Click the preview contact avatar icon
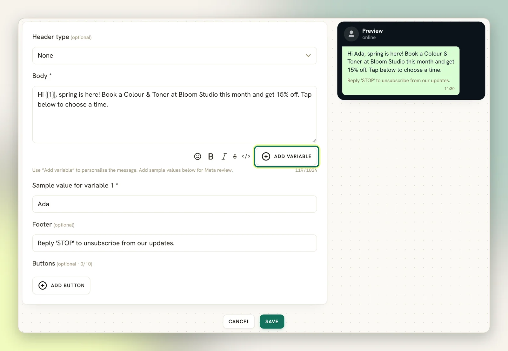508x351 pixels. coord(351,34)
